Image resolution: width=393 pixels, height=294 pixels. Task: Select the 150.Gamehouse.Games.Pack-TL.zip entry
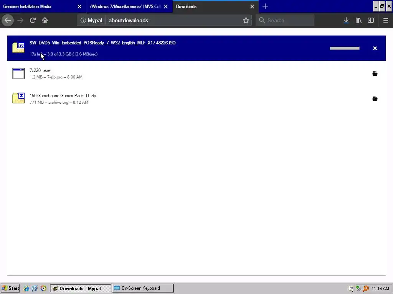pyautogui.click(x=196, y=99)
